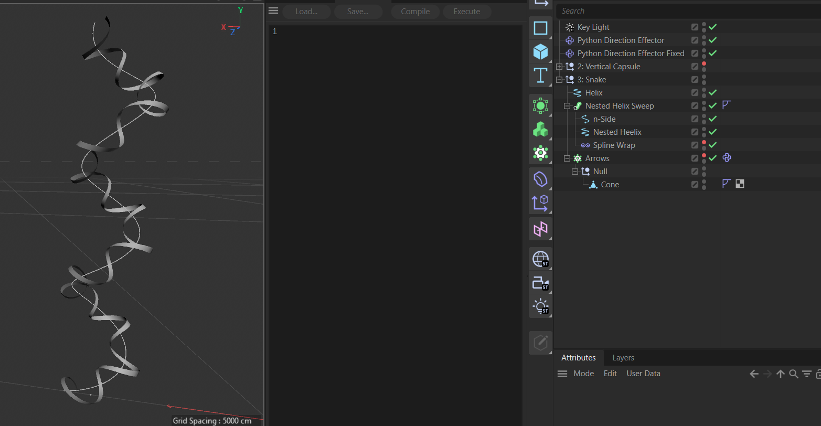Click the camera ST icon

[540, 283]
